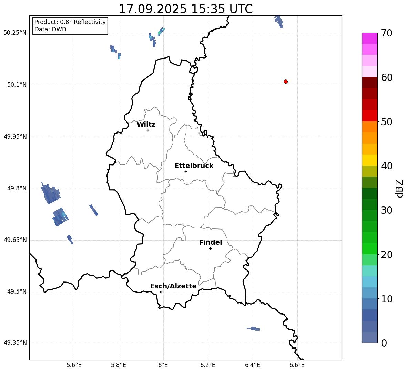408x372 pixels.
Task: Click the colorbar tick label 10
Action: coord(387,298)
